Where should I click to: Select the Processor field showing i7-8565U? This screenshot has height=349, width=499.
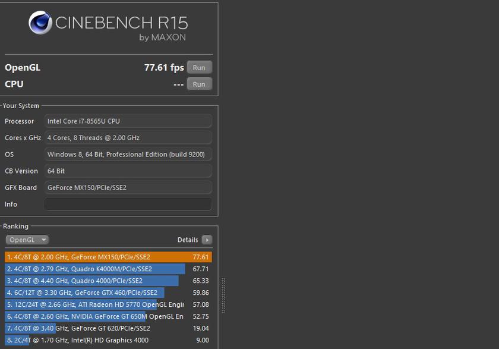[128, 121]
